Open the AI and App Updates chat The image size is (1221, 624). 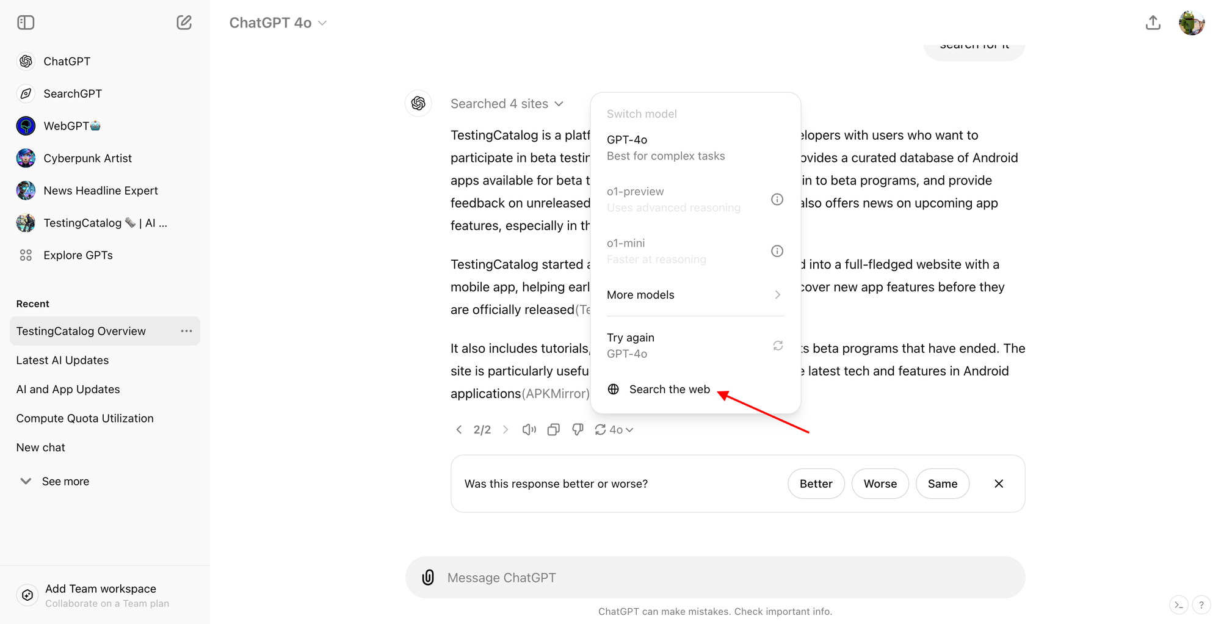105,390
